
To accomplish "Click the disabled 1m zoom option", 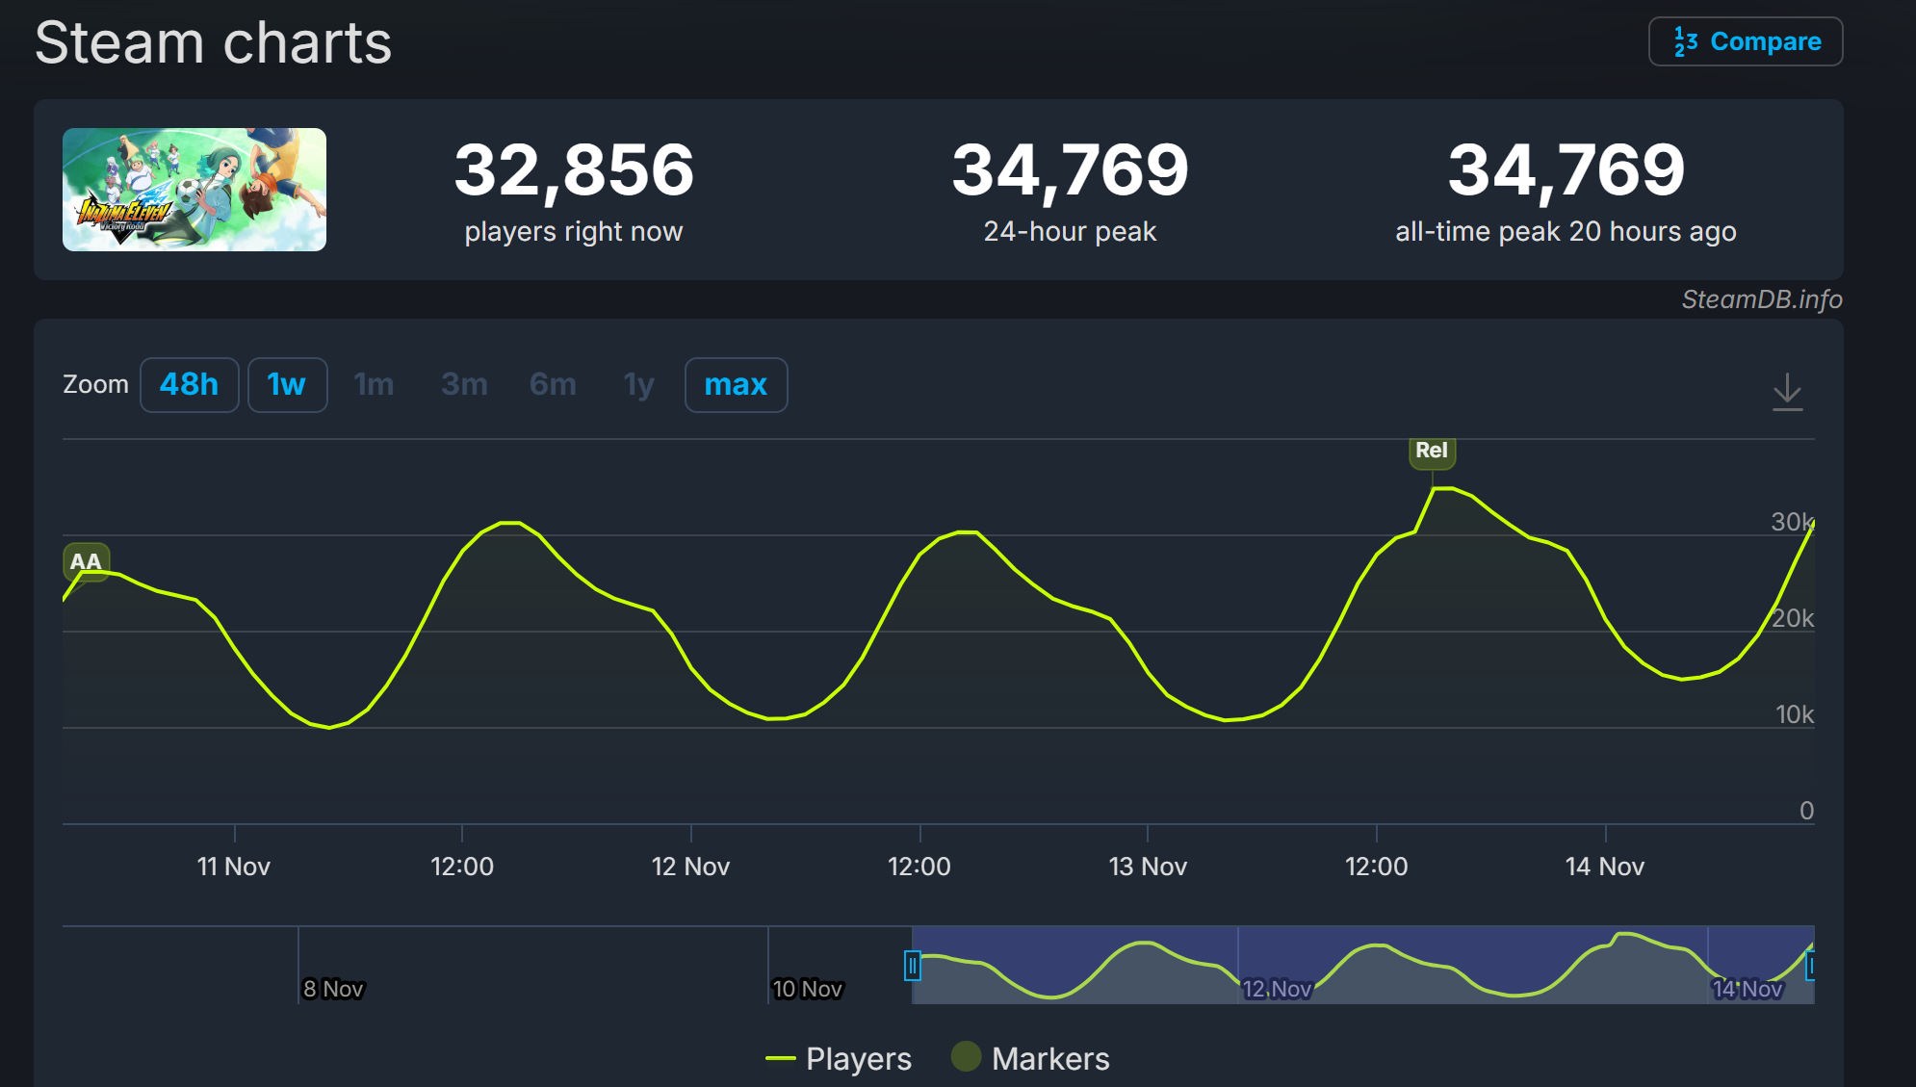I will [374, 385].
